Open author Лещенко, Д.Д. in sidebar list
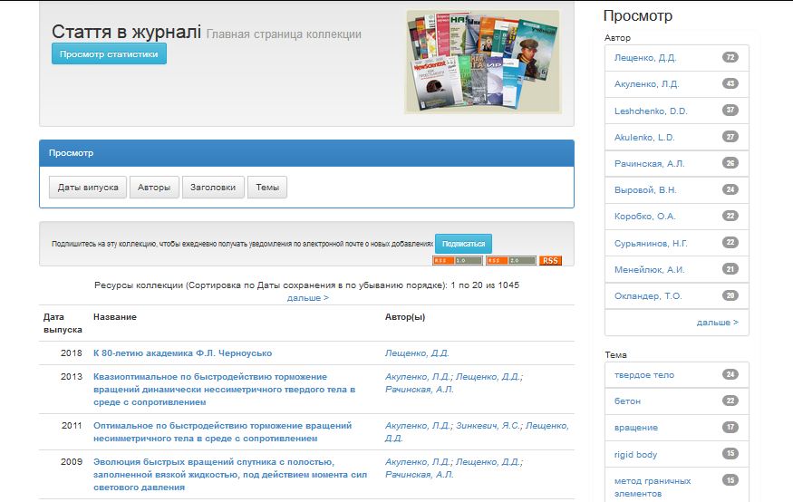Viewport: 793px width, 502px height. click(644, 58)
